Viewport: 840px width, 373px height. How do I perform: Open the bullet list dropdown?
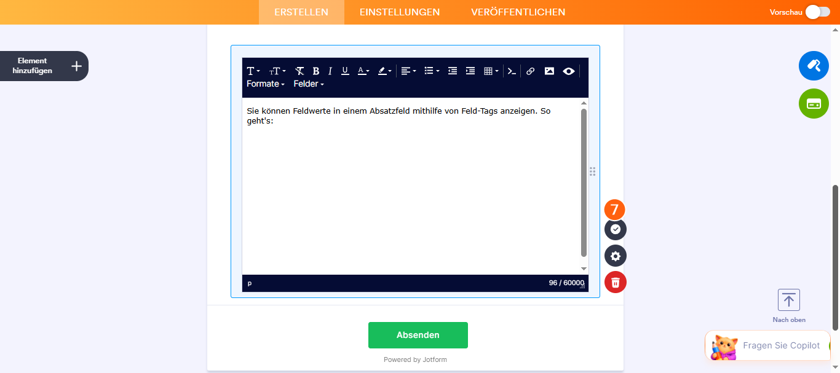(x=432, y=71)
